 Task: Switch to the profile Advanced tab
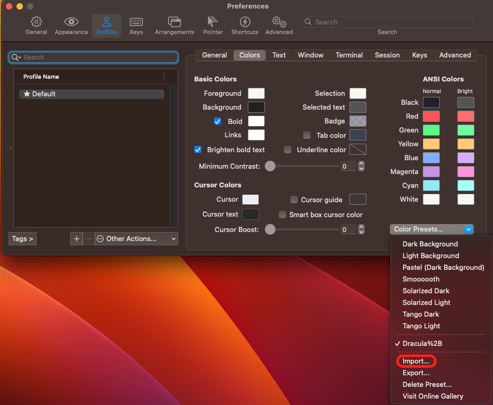(455, 55)
